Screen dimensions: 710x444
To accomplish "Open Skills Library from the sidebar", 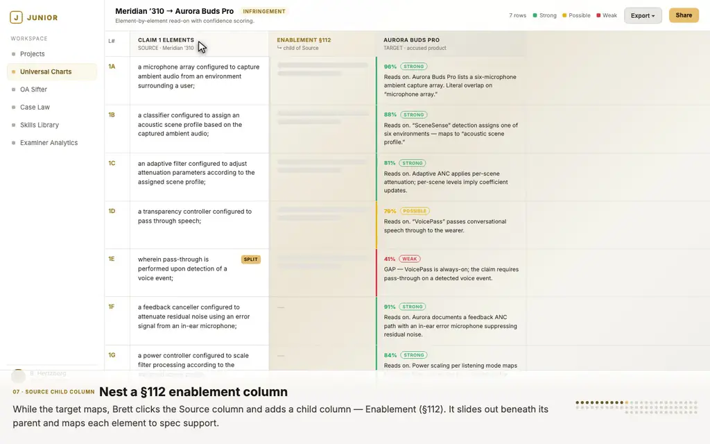I will (x=40, y=125).
